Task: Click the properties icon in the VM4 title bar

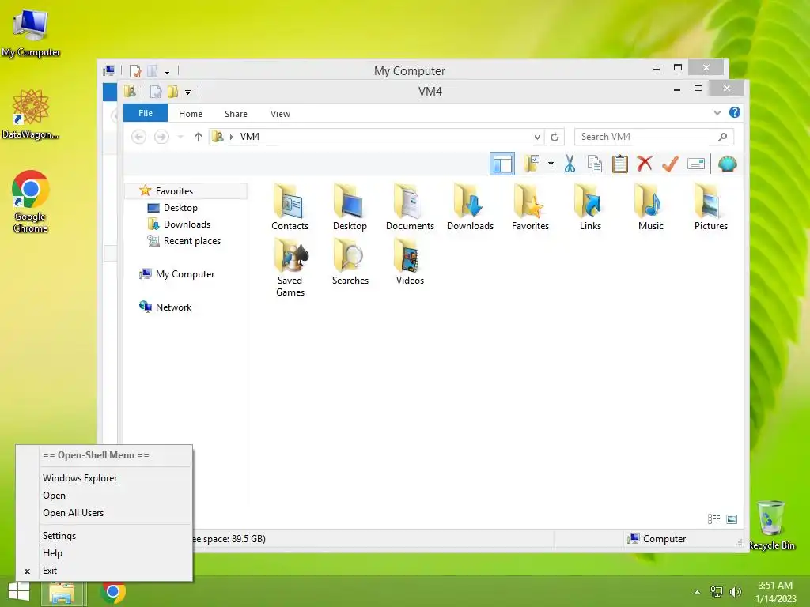Action: (156, 92)
